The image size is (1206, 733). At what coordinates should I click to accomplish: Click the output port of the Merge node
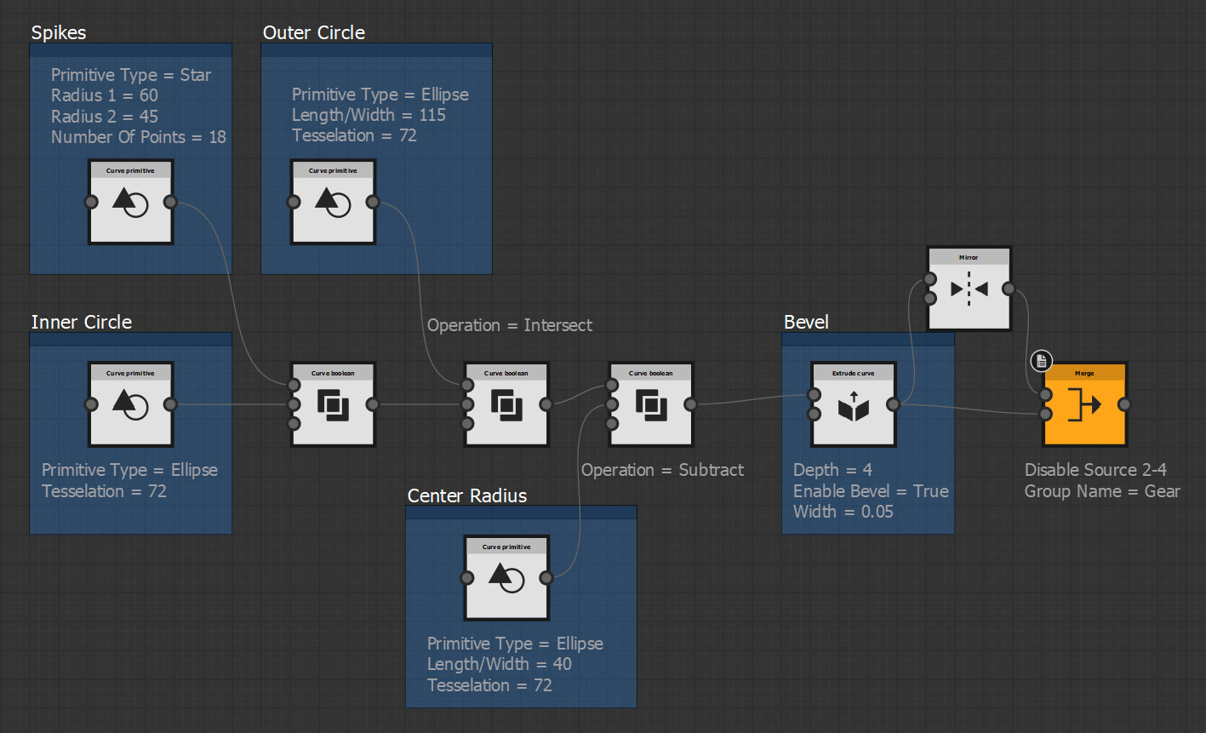[x=1125, y=405]
